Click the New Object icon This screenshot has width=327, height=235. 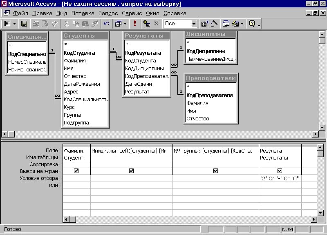[x=236, y=24]
